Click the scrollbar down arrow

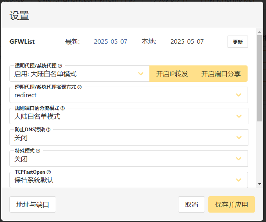259,184
